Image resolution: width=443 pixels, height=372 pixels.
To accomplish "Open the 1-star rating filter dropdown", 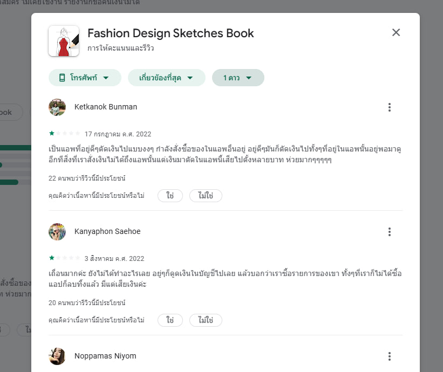I will click(x=238, y=78).
